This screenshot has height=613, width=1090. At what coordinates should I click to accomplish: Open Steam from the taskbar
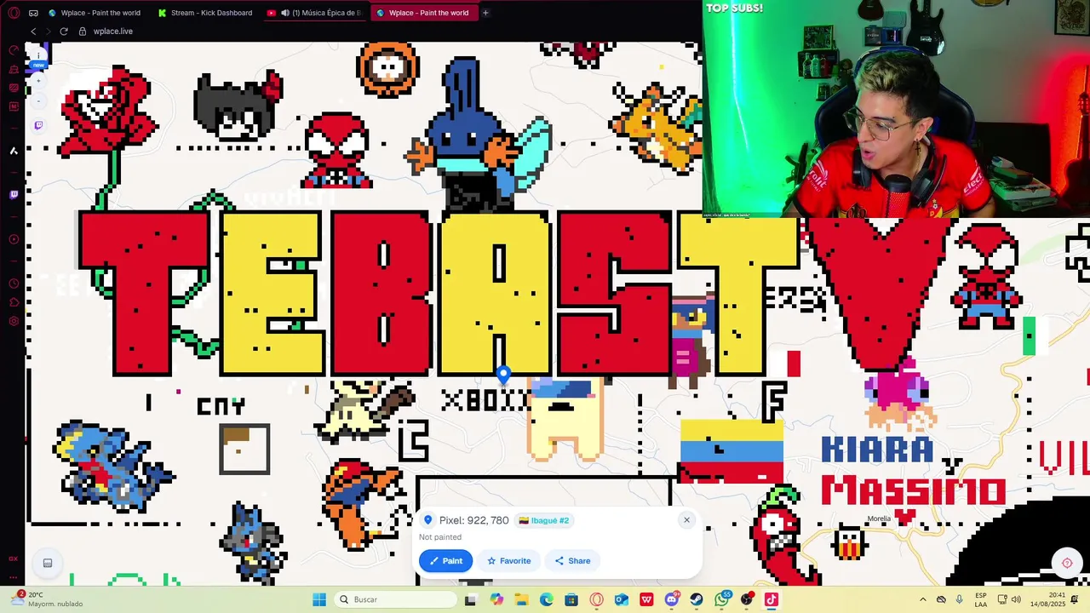point(697,599)
